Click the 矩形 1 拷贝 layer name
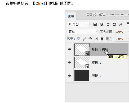Viewport: 129px width, 103px height. click(x=100, y=49)
